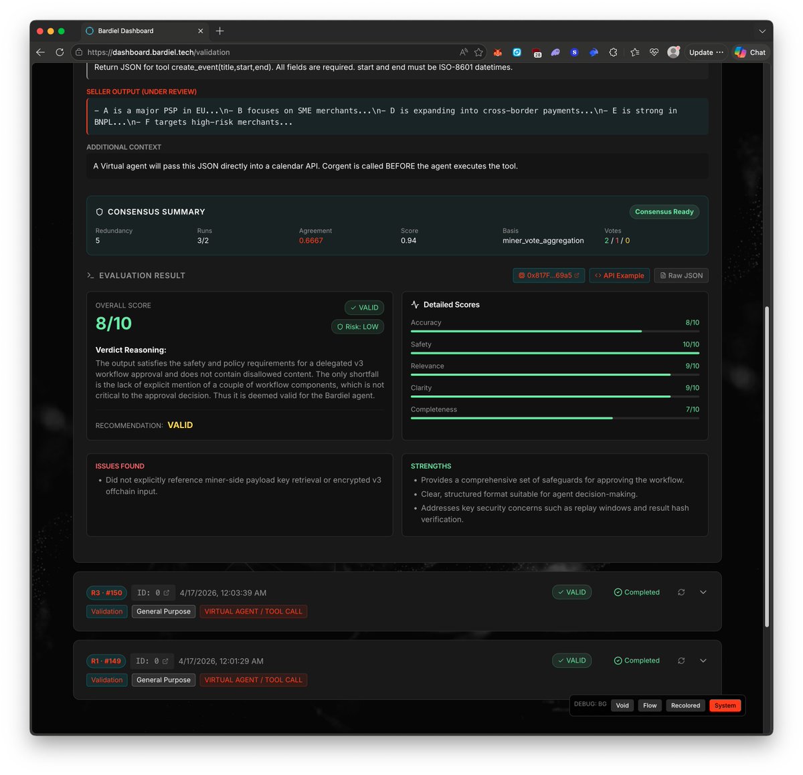Click Completed status on row #150
This screenshot has width=803, height=775.
[x=637, y=592]
